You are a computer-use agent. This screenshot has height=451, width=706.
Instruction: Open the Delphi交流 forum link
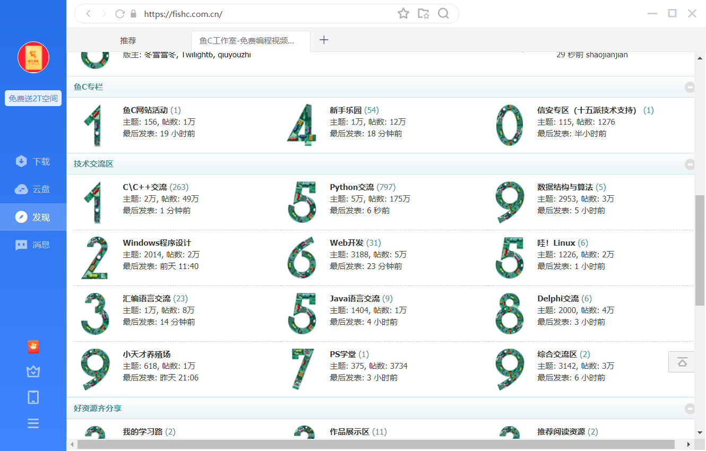click(x=558, y=299)
